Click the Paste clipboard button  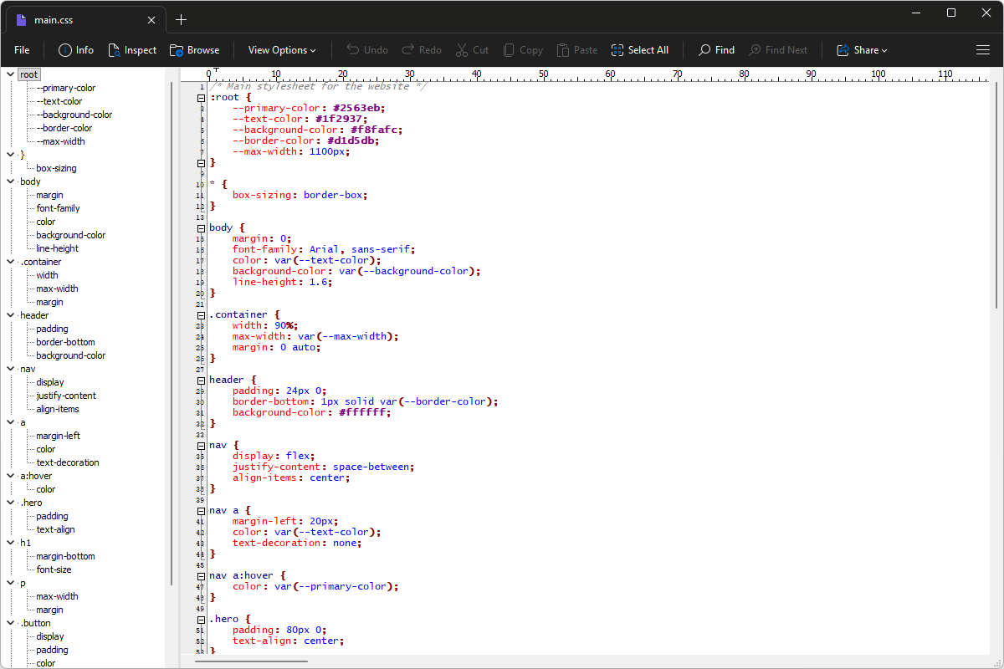click(x=577, y=50)
